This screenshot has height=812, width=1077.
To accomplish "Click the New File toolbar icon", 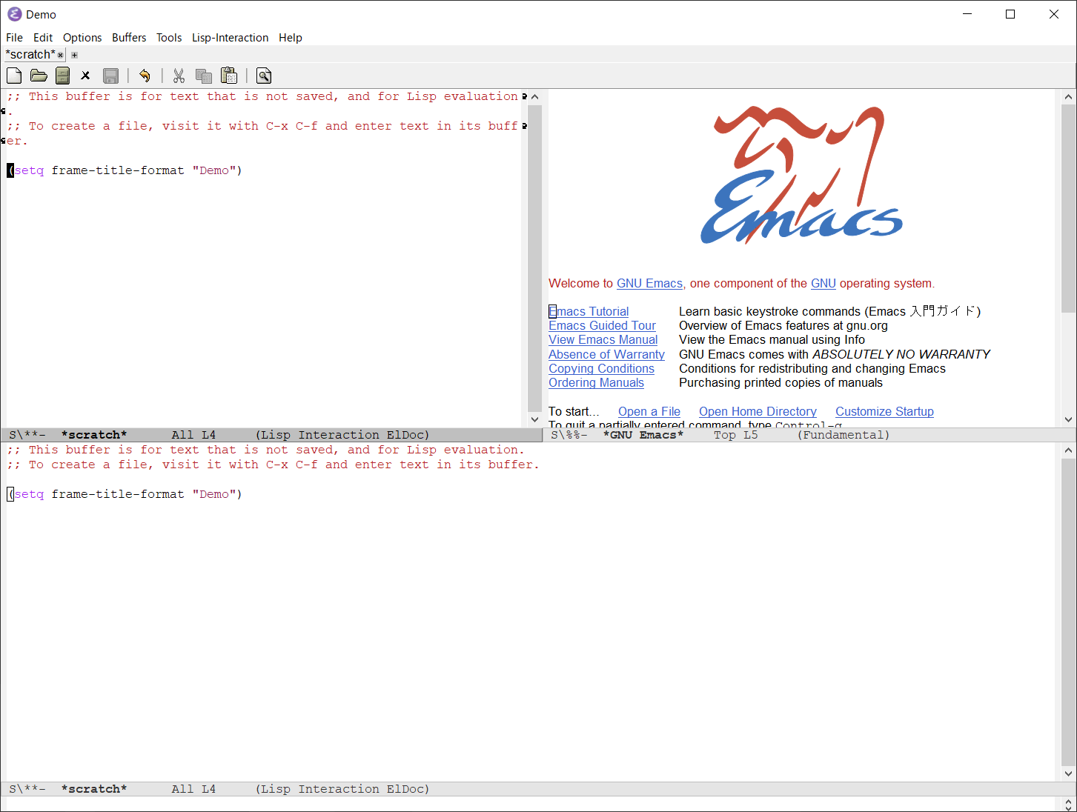I will point(14,76).
